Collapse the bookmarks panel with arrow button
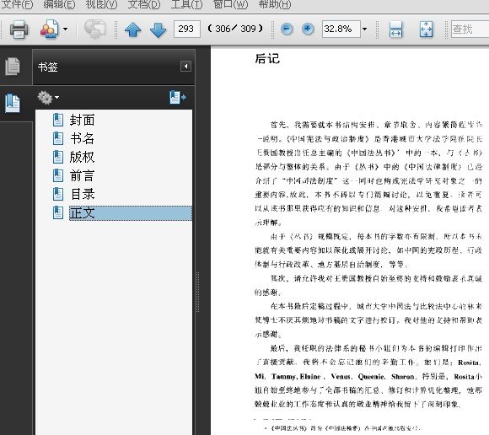The width and height of the screenshot is (489, 435). click(185, 66)
